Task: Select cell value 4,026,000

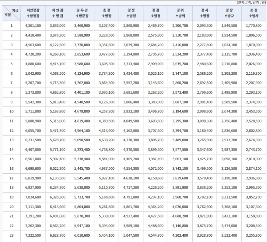Action: pyautogui.click(x=180, y=207)
